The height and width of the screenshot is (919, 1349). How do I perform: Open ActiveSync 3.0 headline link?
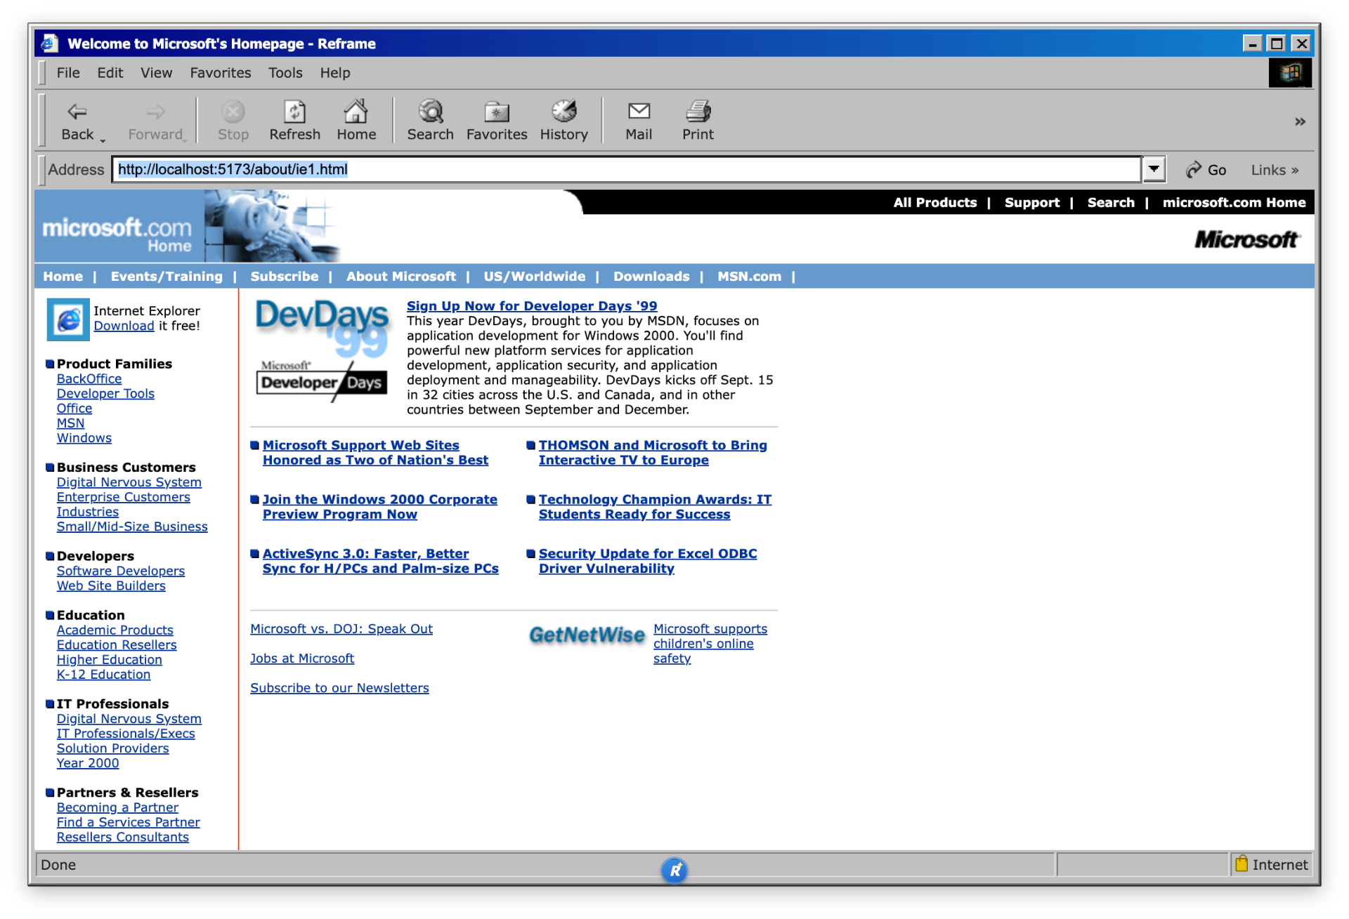click(x=381, y=561)
